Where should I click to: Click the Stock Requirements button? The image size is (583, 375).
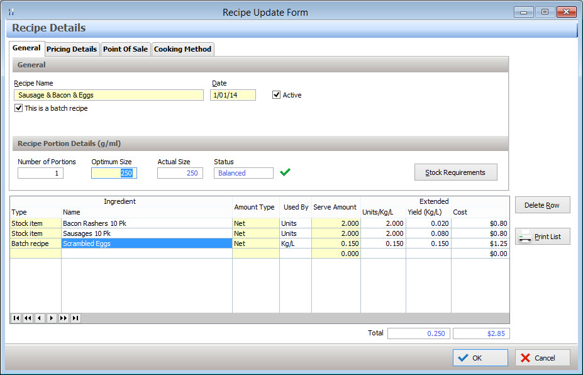(x=455, y=172)
